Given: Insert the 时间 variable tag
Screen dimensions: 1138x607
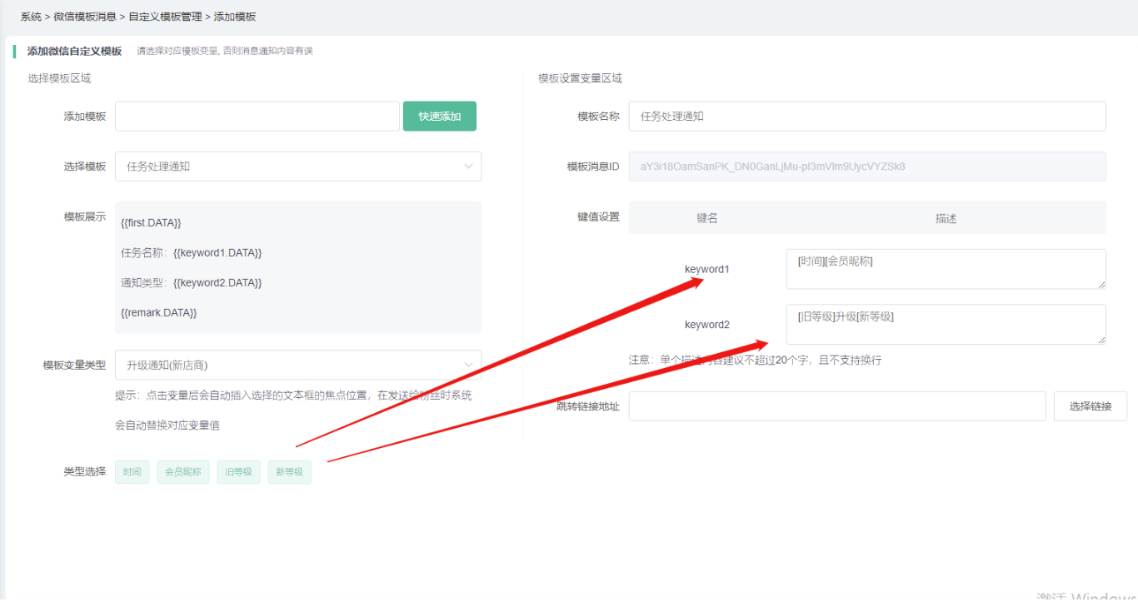Looking at the screenshot, I should 132,472.
